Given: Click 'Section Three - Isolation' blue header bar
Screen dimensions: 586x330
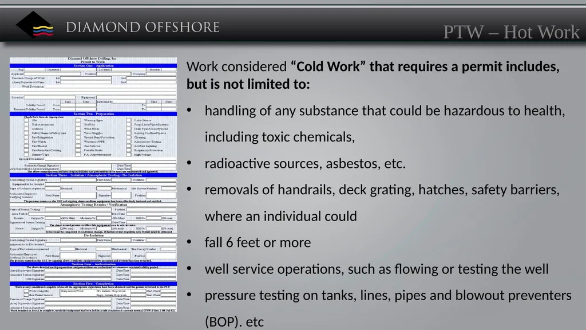Looking at the screenshot, I should (x=93, y=175).
